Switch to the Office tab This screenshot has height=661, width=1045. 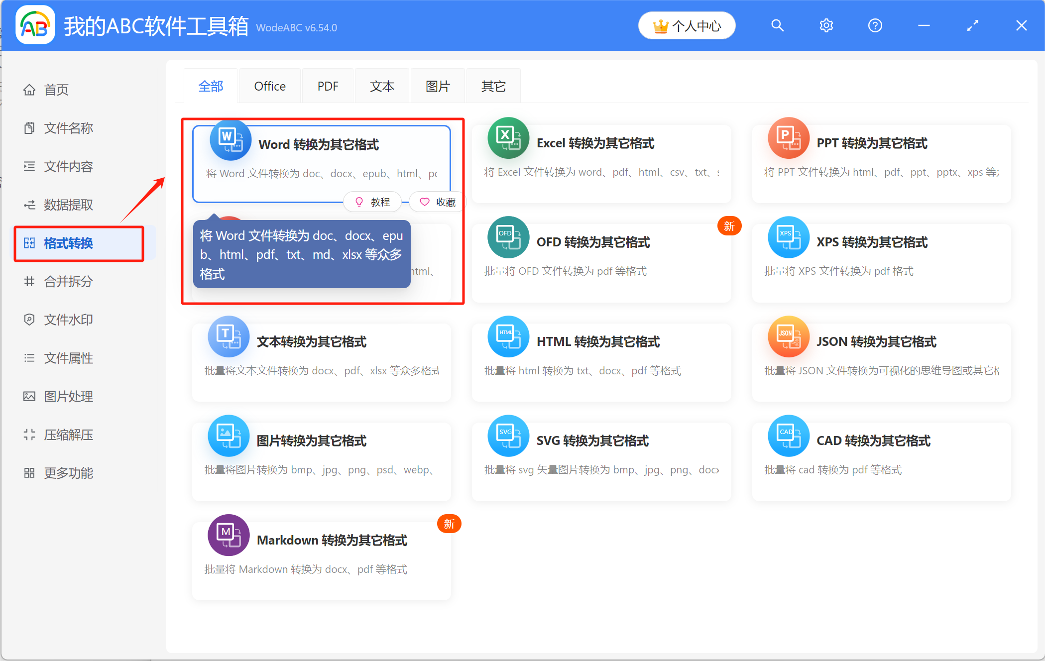270,86
